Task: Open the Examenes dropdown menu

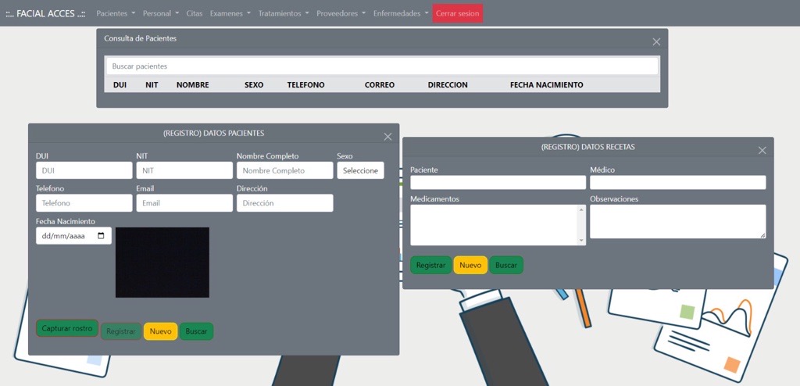Action: (230, 13)
